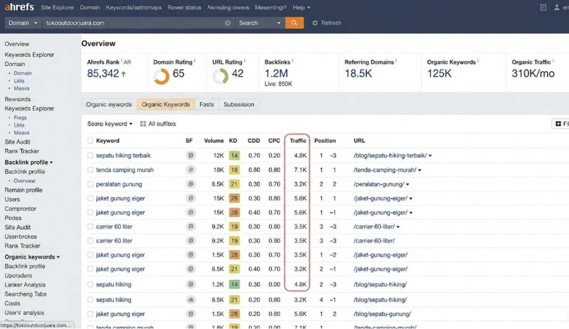Viewport: 569px width, 329px height.
Task: Switch to the Fasts tab
Action: pyautogui.click(x=207, y=104)
